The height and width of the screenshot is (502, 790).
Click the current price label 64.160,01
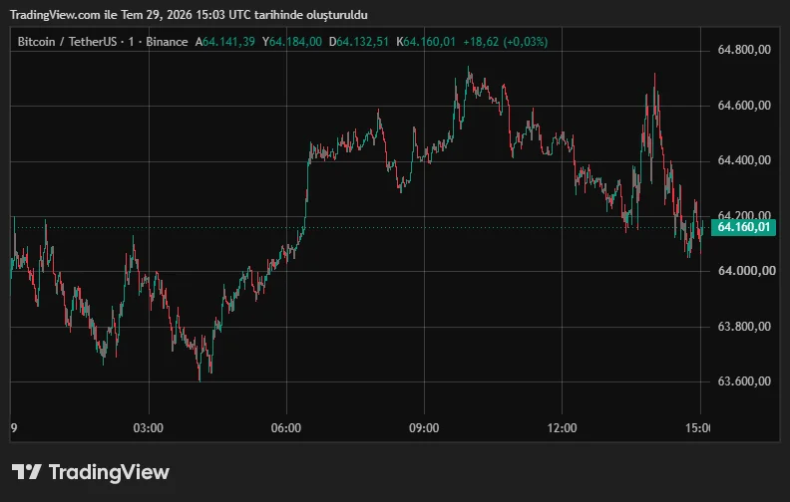pos(743,227)
